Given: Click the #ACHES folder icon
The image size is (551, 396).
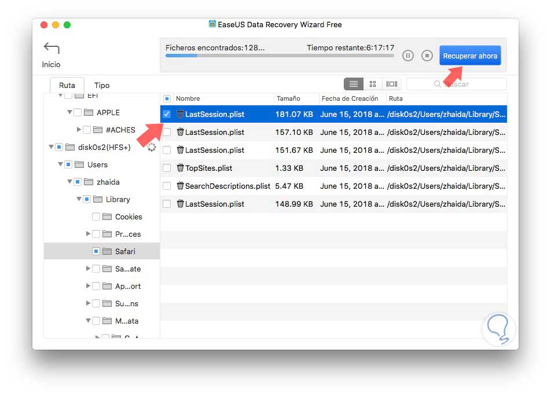Looking at the screenshot, I should (x=98, y=130).
